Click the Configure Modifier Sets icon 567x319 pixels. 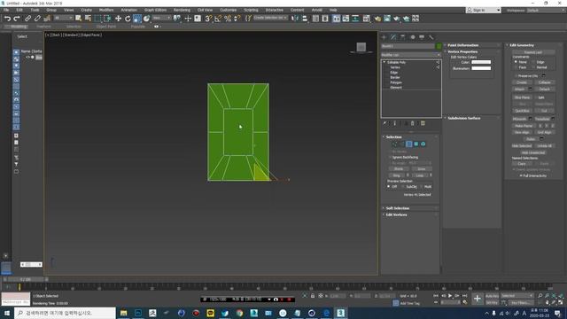click(423, 124)
